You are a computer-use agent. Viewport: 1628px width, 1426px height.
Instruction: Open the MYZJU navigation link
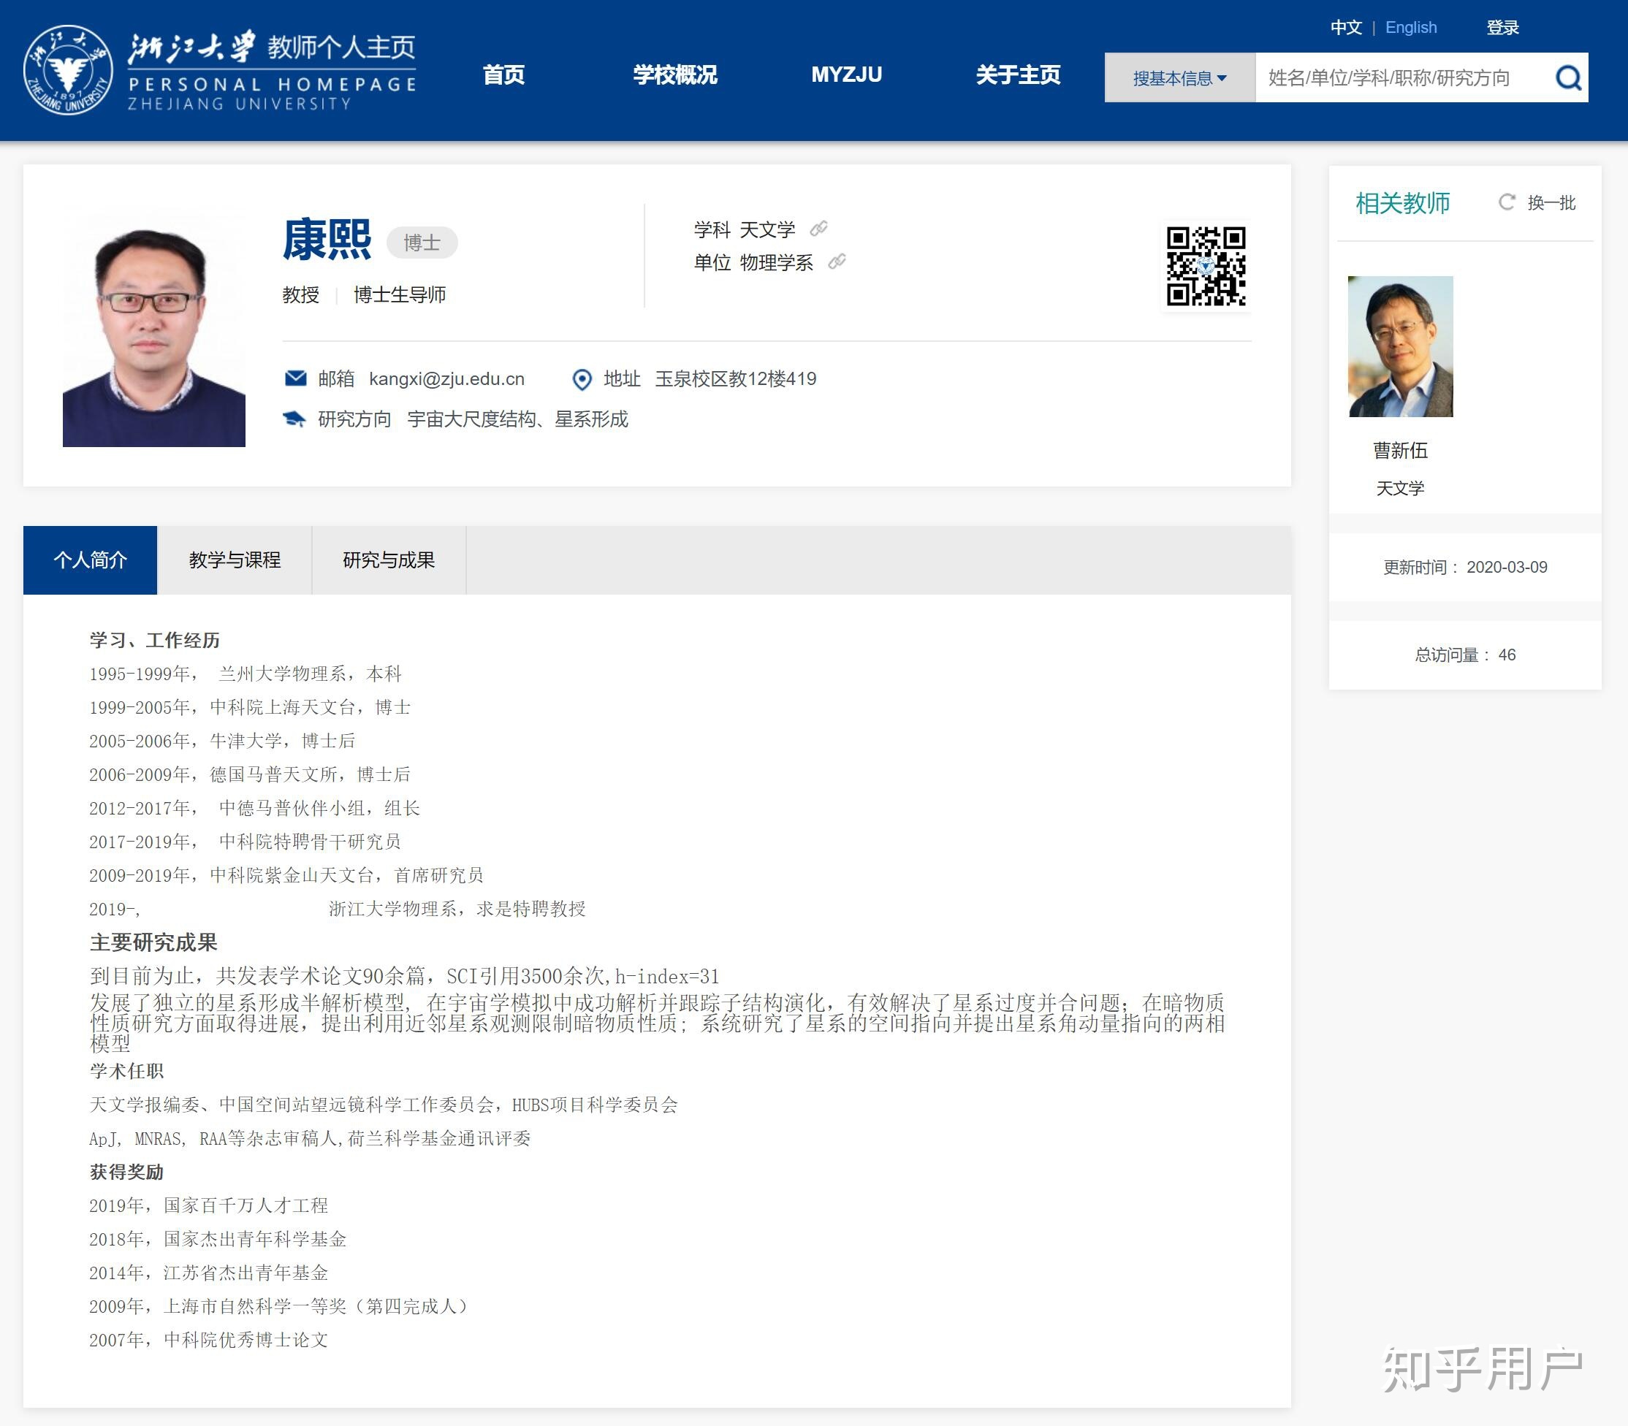pos(846,75)
